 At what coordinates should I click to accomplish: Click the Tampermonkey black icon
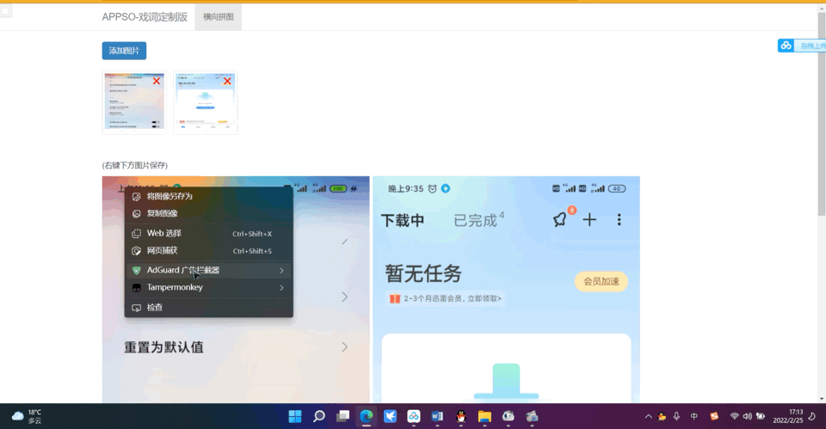[x=137, y=287]
